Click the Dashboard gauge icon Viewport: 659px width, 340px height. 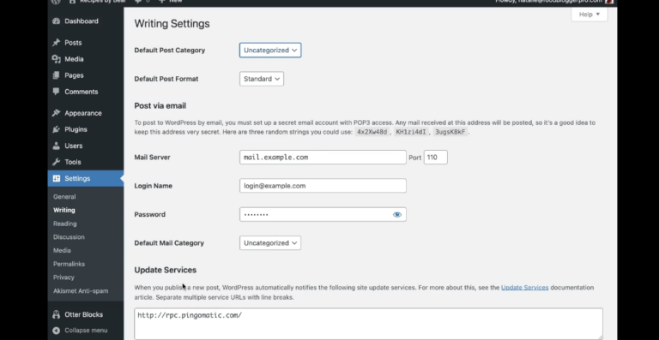pyautogui.click(x=57, y=21)
